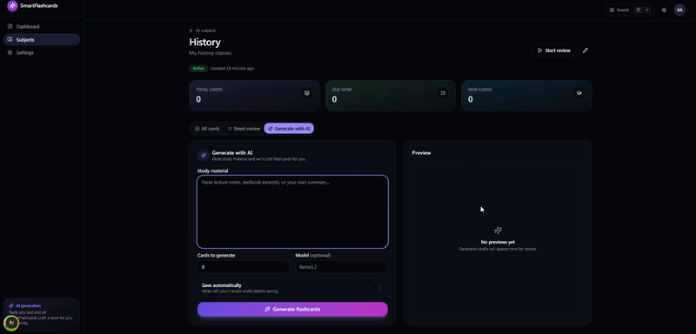Click the Active status badge
The width and height of the screenshot is (696, 334).
click(198, 69)
